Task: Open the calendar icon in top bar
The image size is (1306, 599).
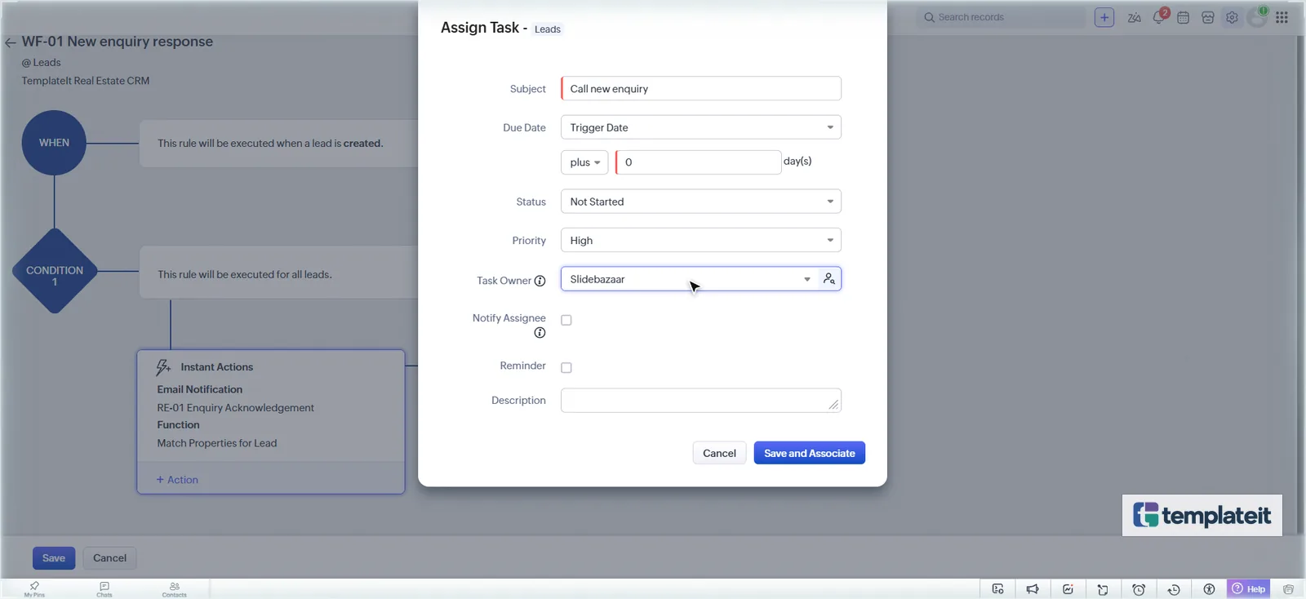Action: point(1184,17)
